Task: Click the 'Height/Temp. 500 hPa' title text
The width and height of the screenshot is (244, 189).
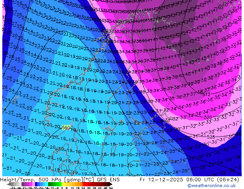Action: pyautogui.click(x=32, y=180)
